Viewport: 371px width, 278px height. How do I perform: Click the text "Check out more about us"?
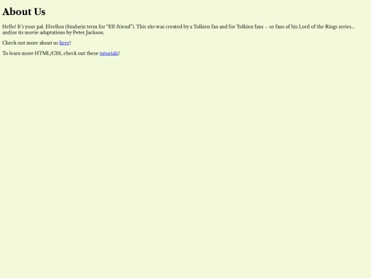[30, 43]
